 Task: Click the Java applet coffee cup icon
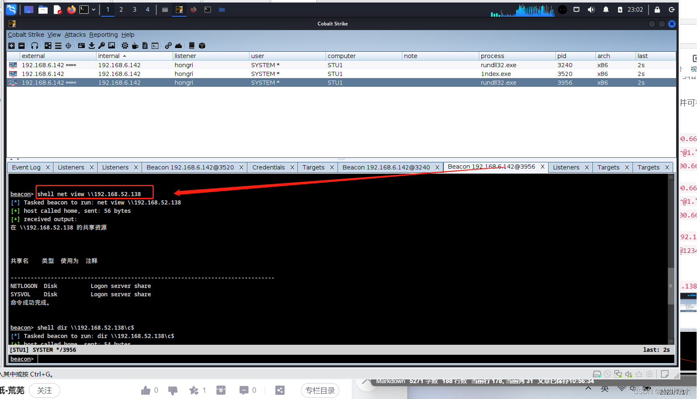135,45
